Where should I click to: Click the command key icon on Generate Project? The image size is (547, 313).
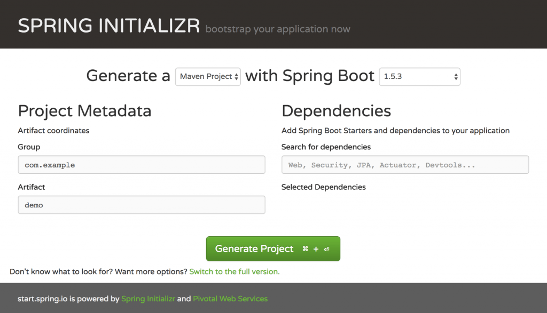(x=305, y=249)
